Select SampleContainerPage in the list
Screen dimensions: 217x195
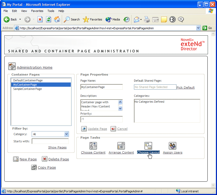coord(27,89)
